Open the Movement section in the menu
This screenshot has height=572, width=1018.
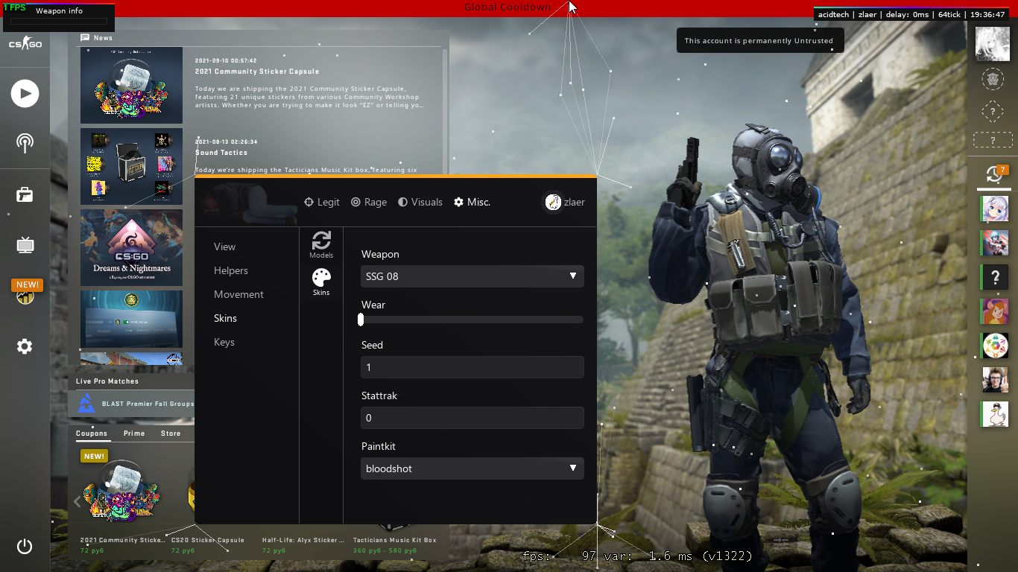[x=238, y=294]
